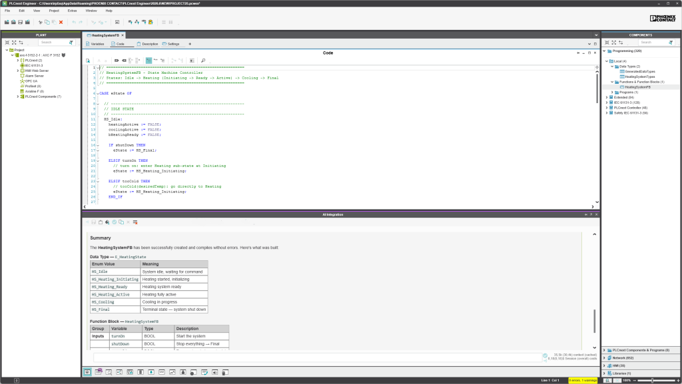Click the new project icon in main toolbar
The width and height of the screenshot is (682, 384).
point(7,22)
